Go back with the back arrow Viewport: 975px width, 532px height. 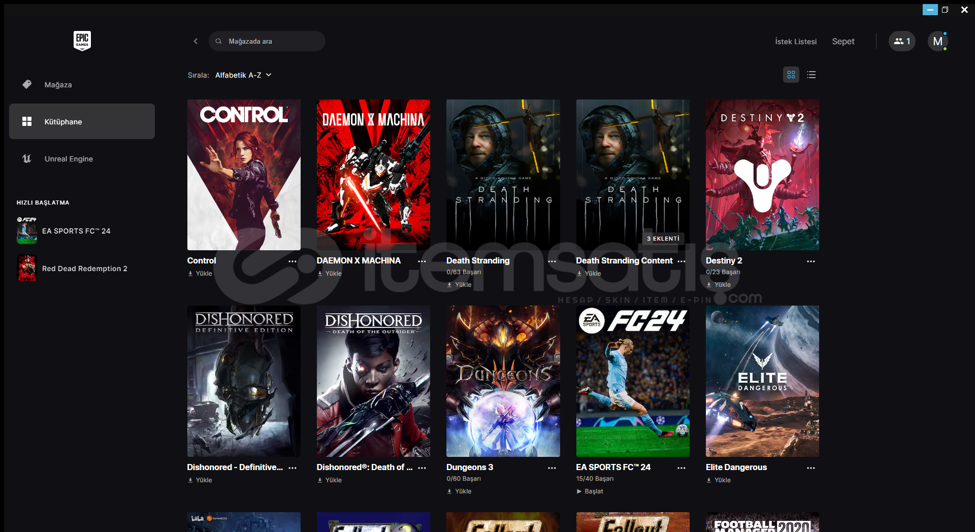pos(196,41)
